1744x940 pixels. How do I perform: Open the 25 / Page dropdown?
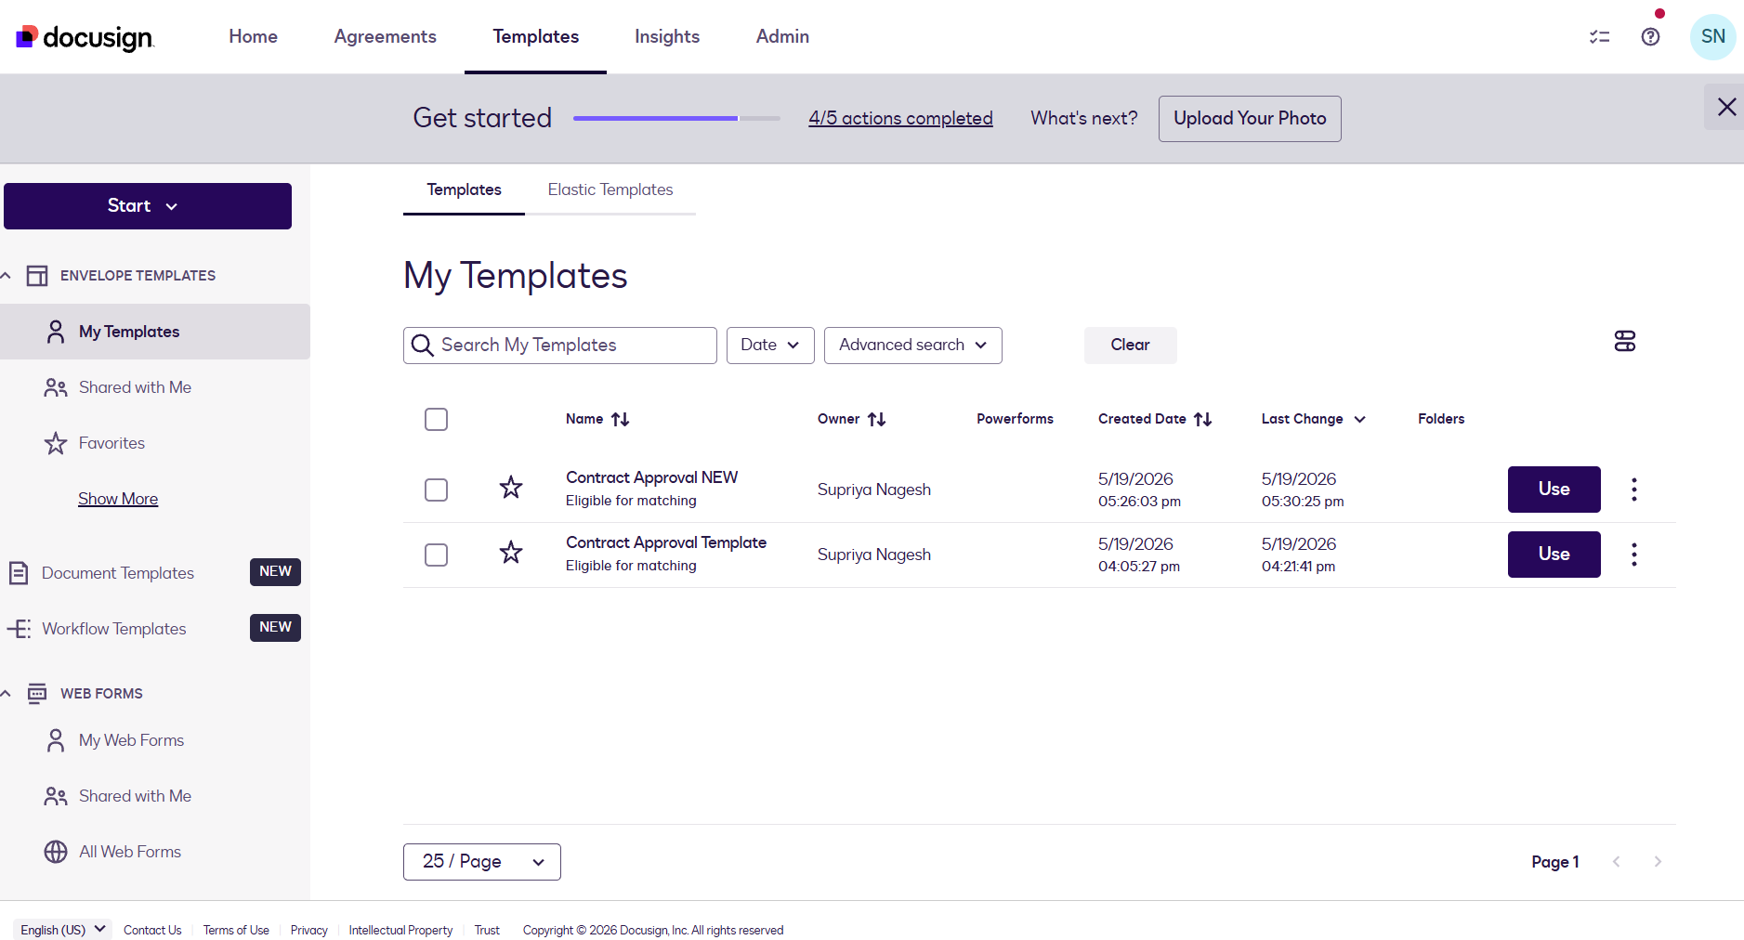(482, 862)
